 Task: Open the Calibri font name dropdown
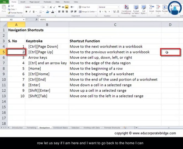(41, 7)
